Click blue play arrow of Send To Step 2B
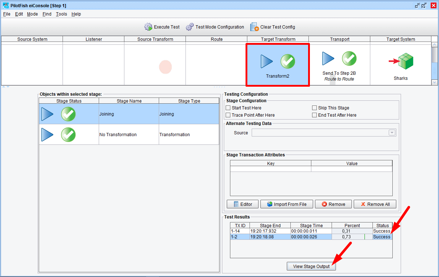Viewport: 439px width, 277px height. [x=328, y=59]
